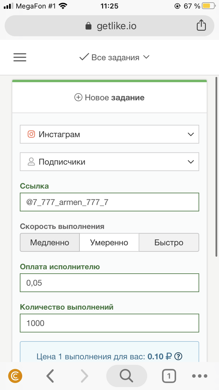Tap the three-dots more button in the toolbar

pos(199,376)
